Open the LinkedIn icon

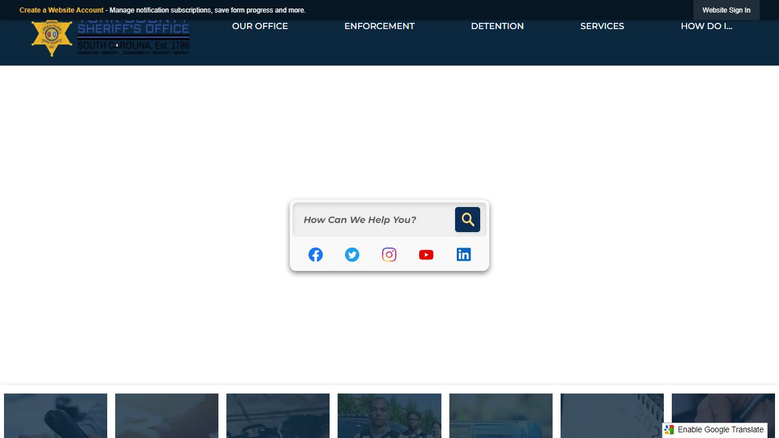(x=464, y=255)
